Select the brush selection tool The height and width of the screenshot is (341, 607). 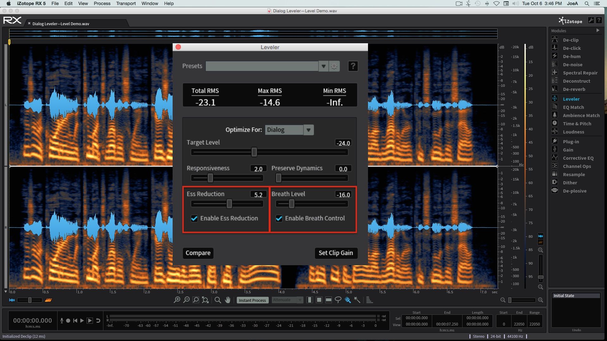point(347,300)
